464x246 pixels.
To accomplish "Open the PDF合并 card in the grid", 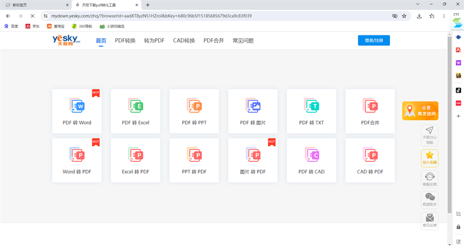I will pos(370,111).
